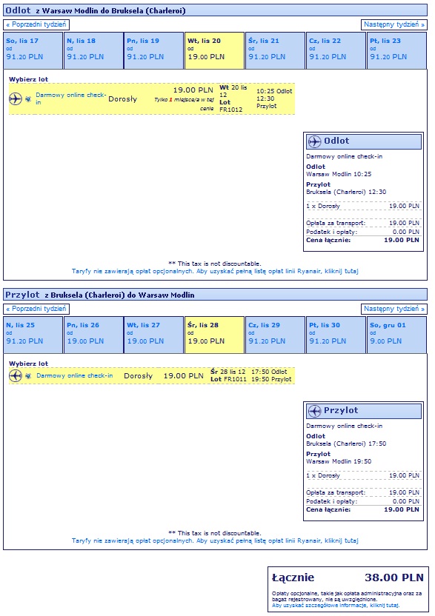Open the free online check-in link for flight FR1012
The image size is (435, 616).
(71, 98)
